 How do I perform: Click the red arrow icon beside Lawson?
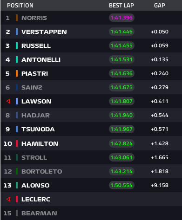click(8, 101)
